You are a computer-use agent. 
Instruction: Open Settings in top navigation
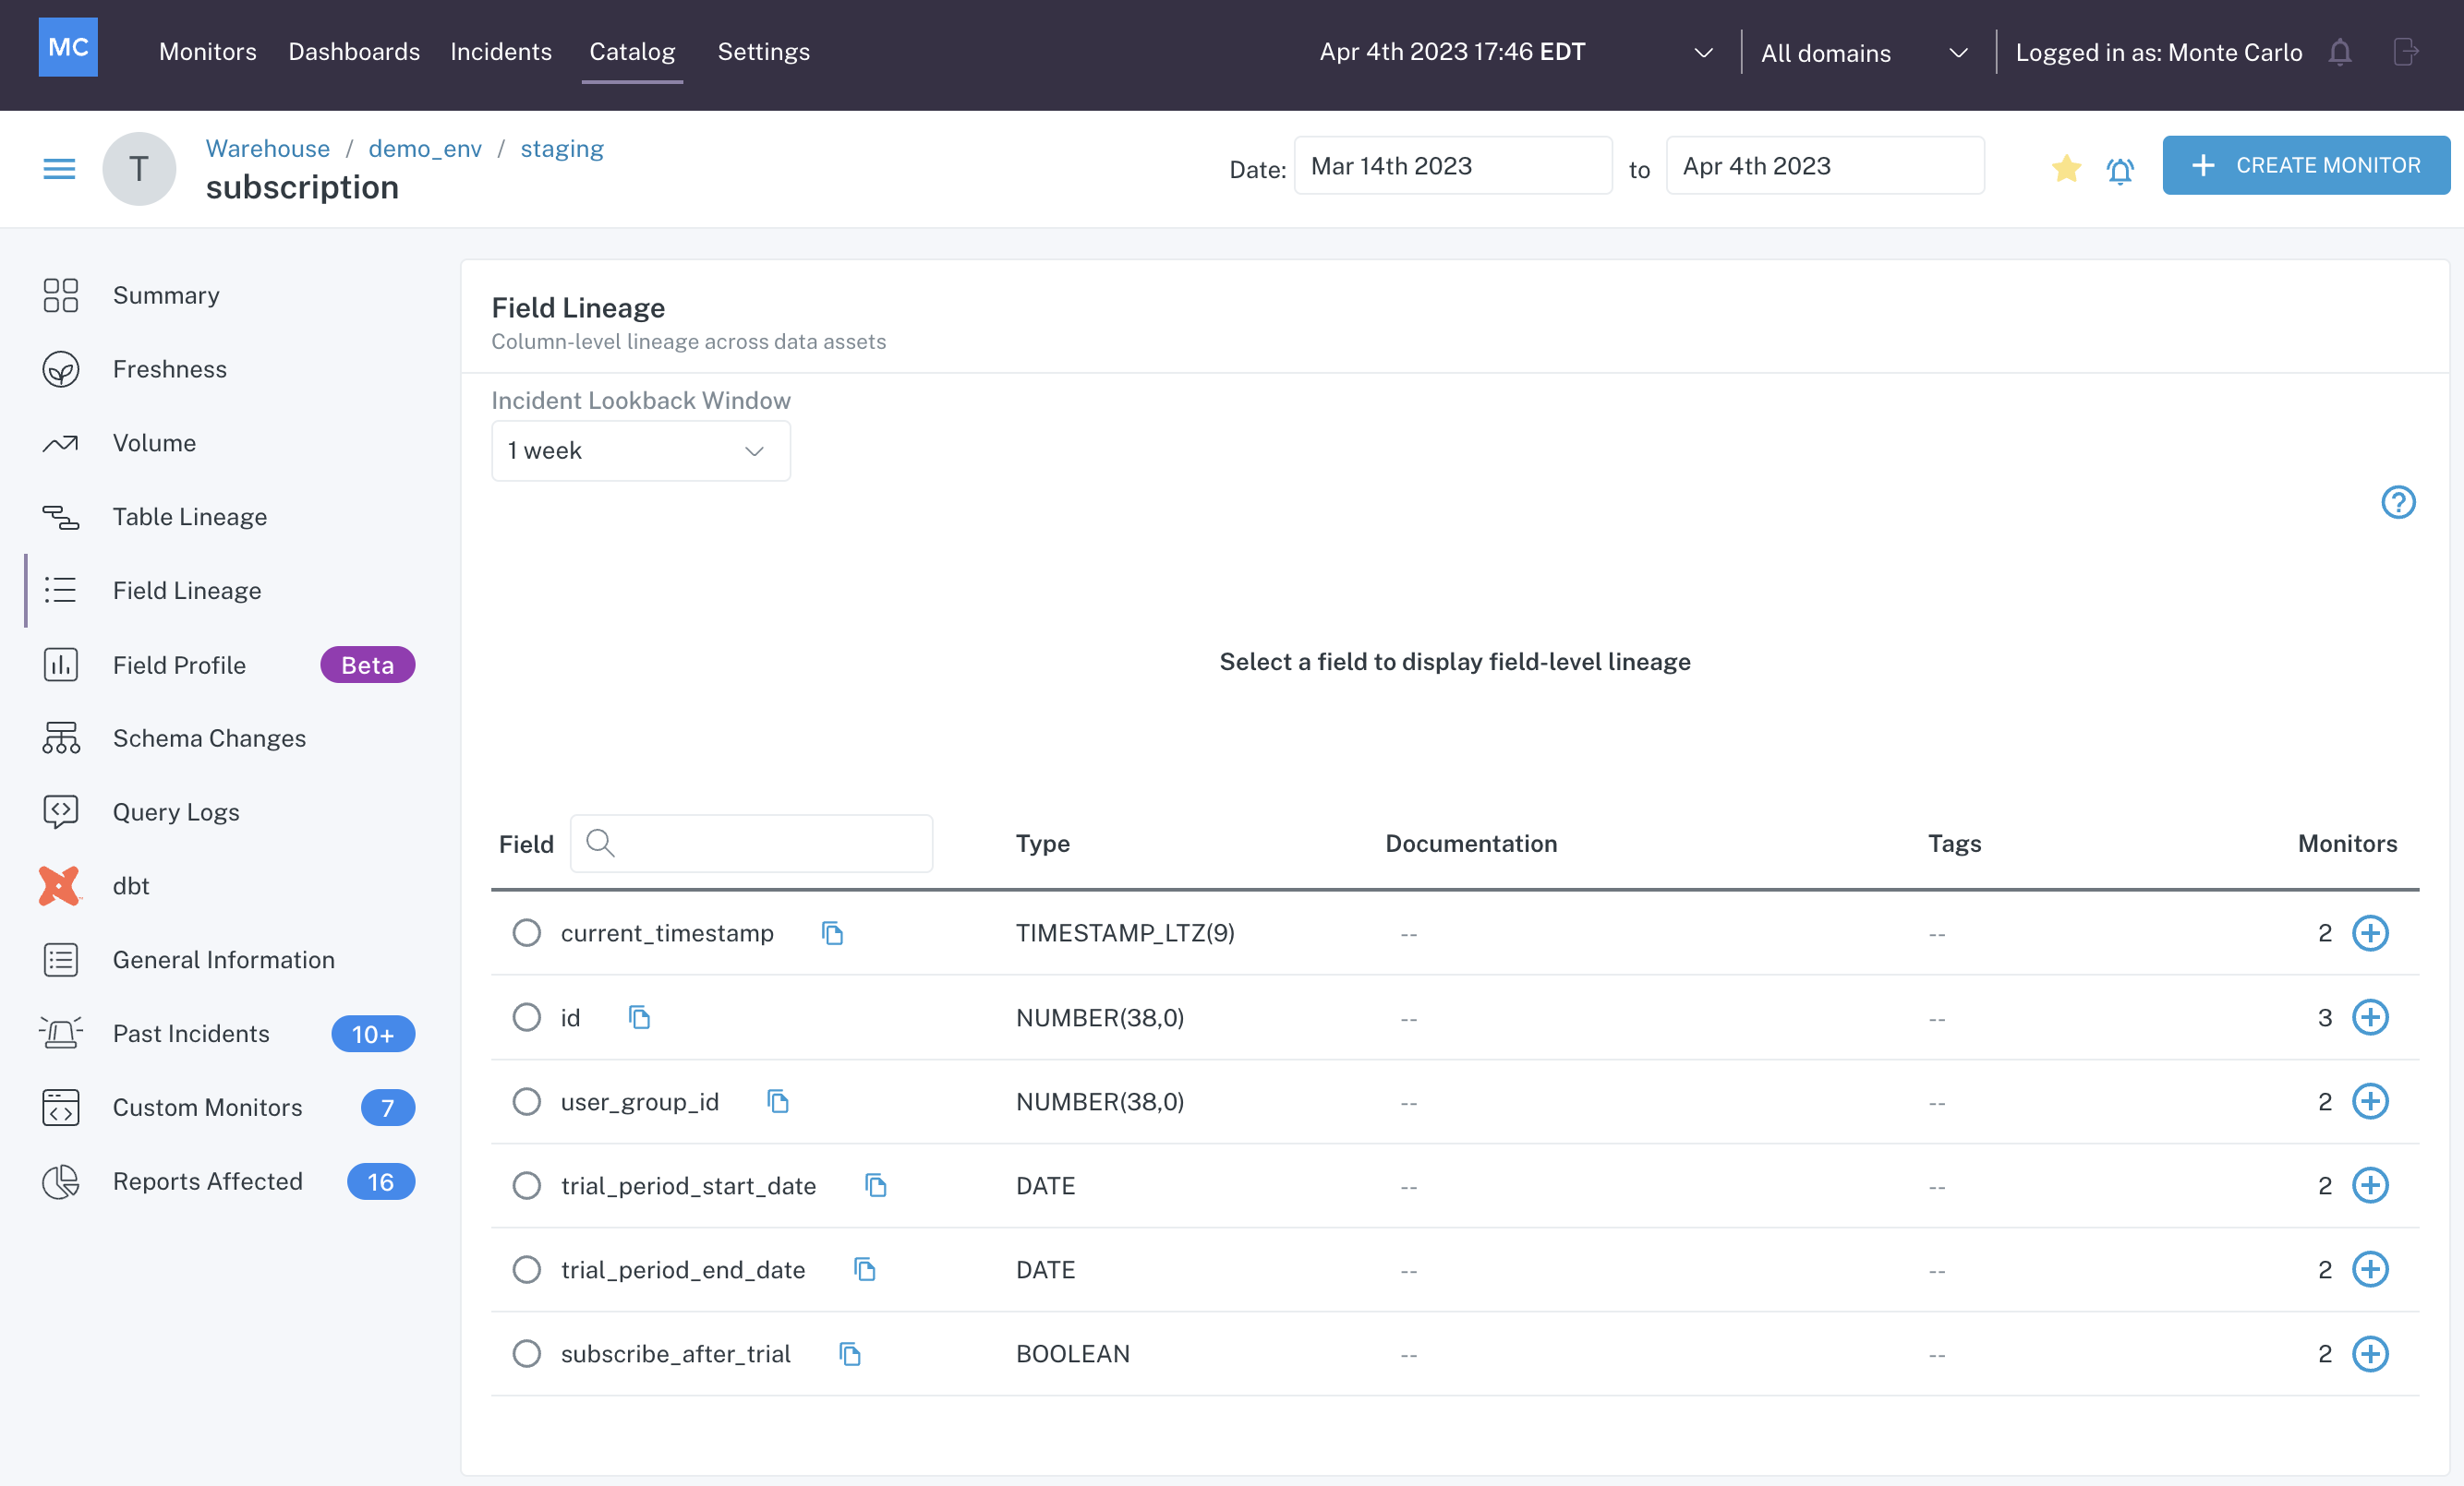pyautogui.click(x=763, y=51)
